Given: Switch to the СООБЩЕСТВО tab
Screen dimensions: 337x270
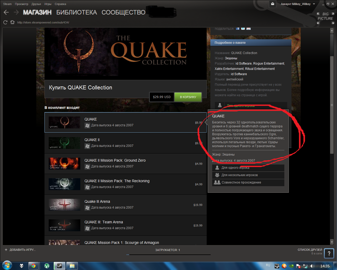Looking at the screenshot, I should [x=123, y=12].
